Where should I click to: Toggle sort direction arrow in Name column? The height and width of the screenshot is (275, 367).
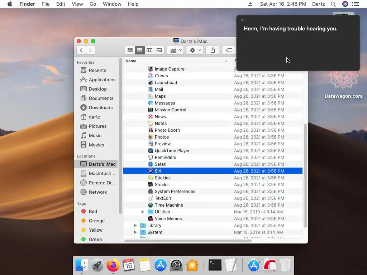pyautogui.click(x=227, y=61)
